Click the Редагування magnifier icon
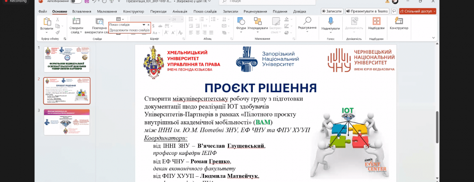This screenshot has height=182, width=474. point(307,21)
